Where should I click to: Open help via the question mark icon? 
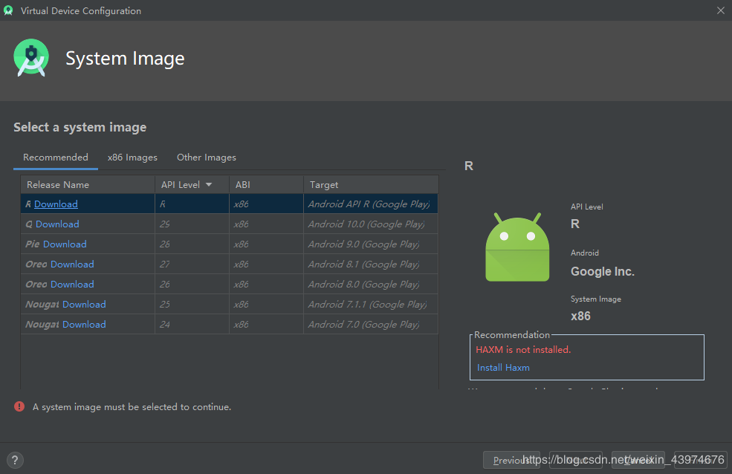[14, 460]
